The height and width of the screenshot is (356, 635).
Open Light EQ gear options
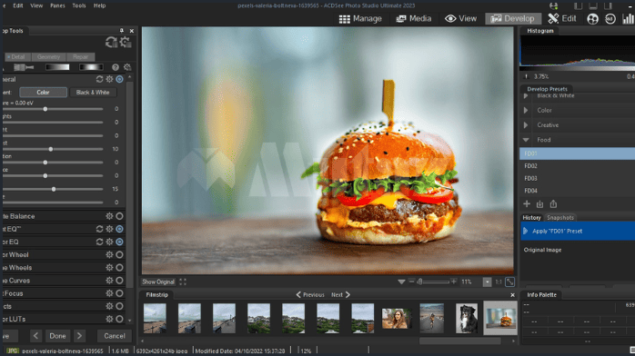[x=109, y=229]
